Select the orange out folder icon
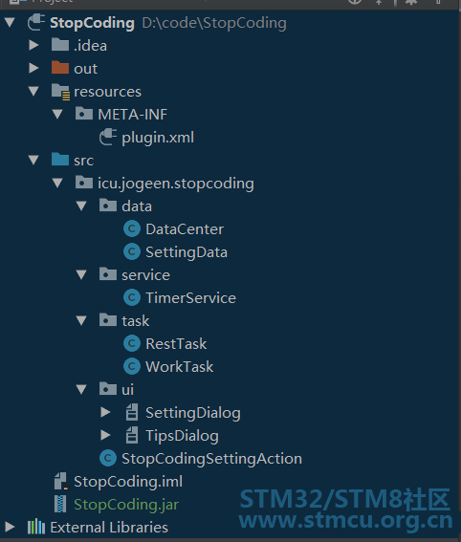The image size is (461, 542). coord(60,68)
